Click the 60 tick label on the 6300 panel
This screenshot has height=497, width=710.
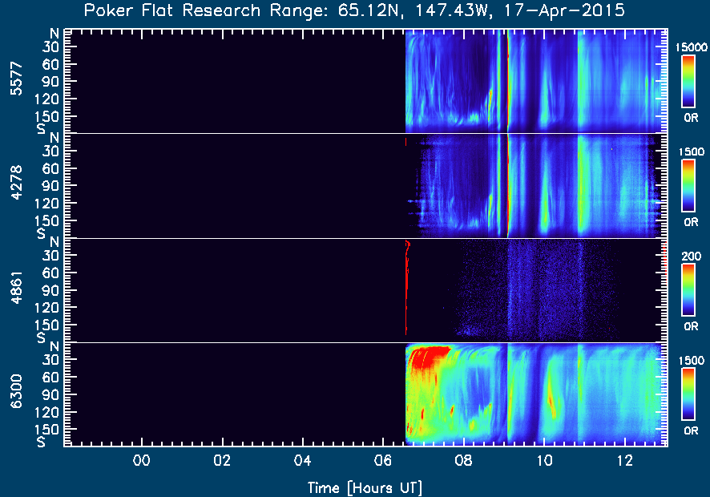(50, 377)
